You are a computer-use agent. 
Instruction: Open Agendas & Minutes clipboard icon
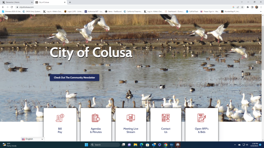(x=96, y=118)
